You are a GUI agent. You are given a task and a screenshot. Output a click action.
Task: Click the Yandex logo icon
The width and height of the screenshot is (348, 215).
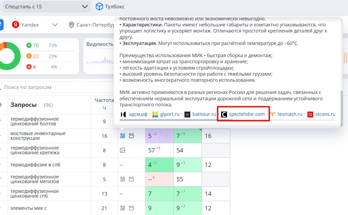pos(15,25)
